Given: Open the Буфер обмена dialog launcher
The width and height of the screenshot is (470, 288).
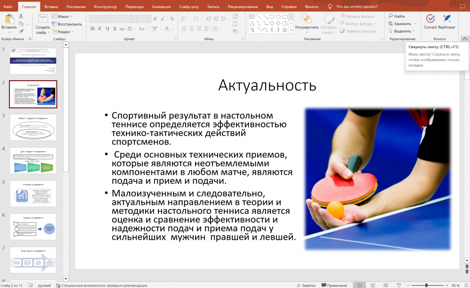Looking at the screenshot, I should point(30,39).
